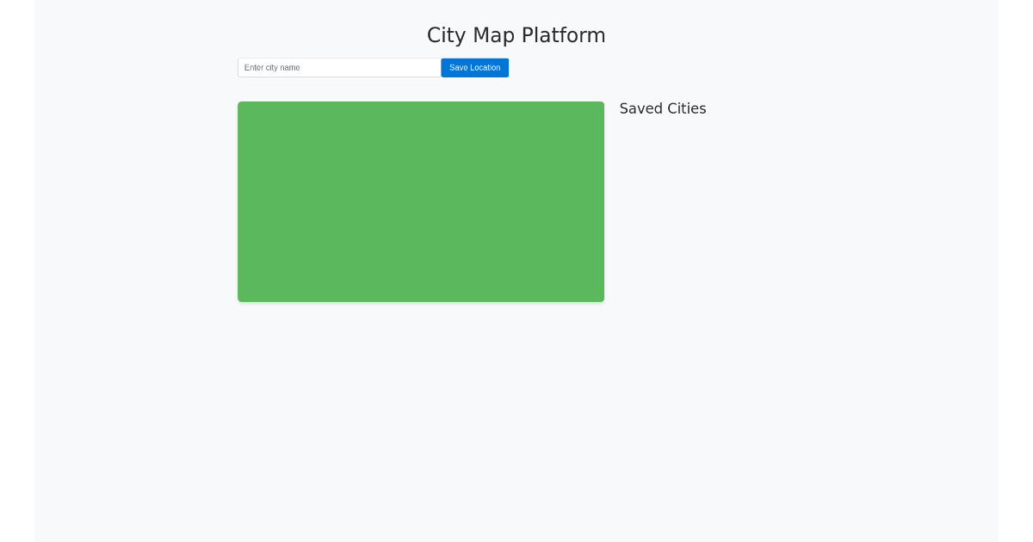Viewport: 1033px width, 542px height.
Task: Click the City Map Platform title
Action: click(x=516, y=35)
